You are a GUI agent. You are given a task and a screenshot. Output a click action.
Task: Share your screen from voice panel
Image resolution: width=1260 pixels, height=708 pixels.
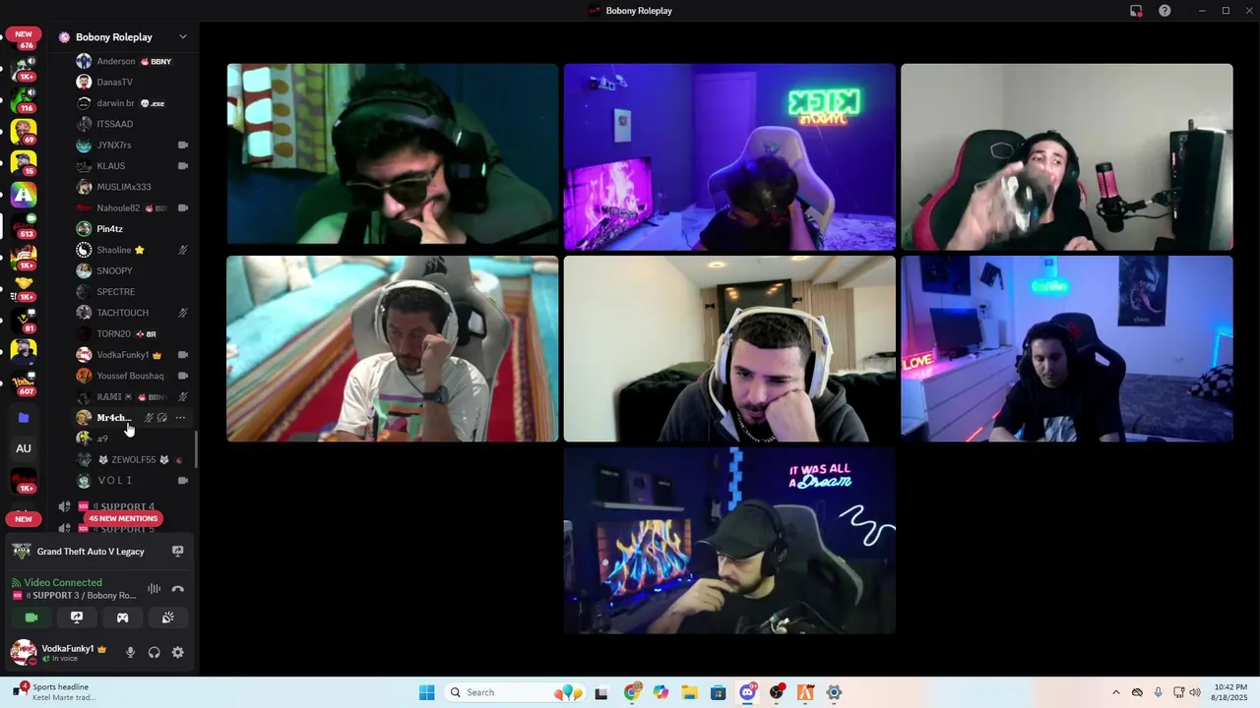[77, 618]
